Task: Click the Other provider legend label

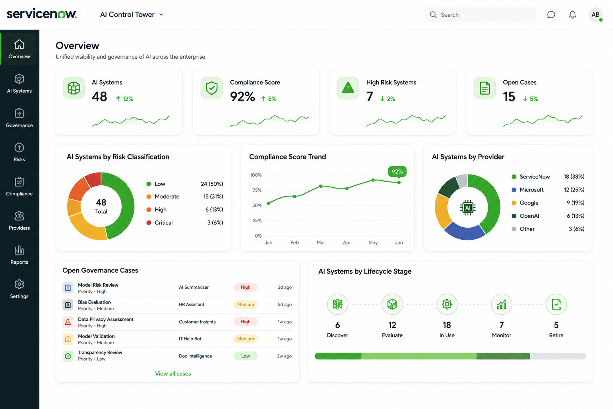Action: 527,229
